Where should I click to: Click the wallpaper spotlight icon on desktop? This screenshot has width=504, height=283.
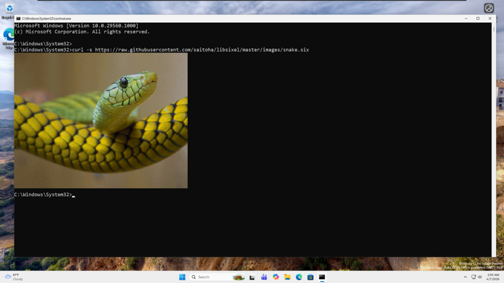489,9
